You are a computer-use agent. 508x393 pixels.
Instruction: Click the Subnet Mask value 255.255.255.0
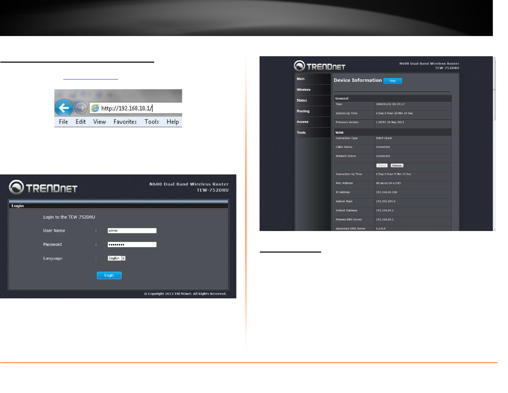tap(385, 201)
